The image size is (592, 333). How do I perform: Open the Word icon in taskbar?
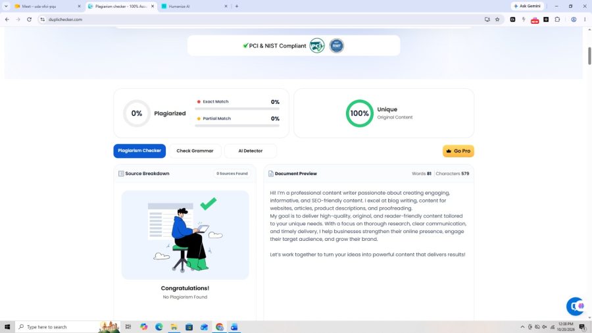234,327
